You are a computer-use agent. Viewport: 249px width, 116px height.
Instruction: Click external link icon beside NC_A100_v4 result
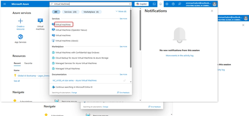[x=125, y=80]
